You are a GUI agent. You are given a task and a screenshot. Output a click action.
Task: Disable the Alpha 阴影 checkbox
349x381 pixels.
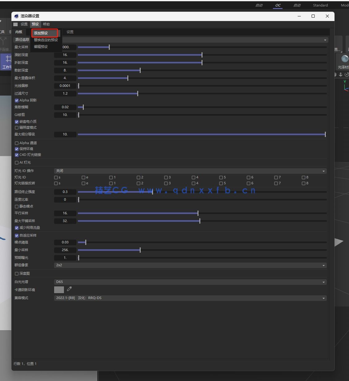coord(16,100)
